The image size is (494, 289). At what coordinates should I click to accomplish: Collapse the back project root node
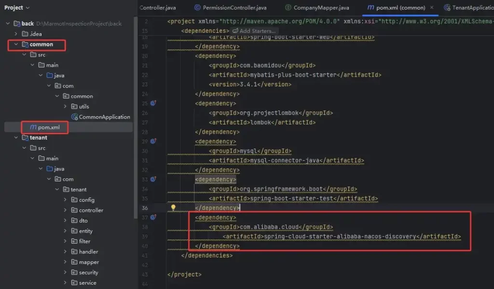click(x=8, y=24)
